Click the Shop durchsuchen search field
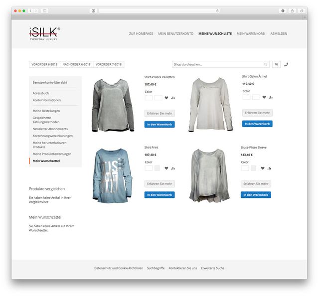The image size is (319, 296). click(220, 64)
